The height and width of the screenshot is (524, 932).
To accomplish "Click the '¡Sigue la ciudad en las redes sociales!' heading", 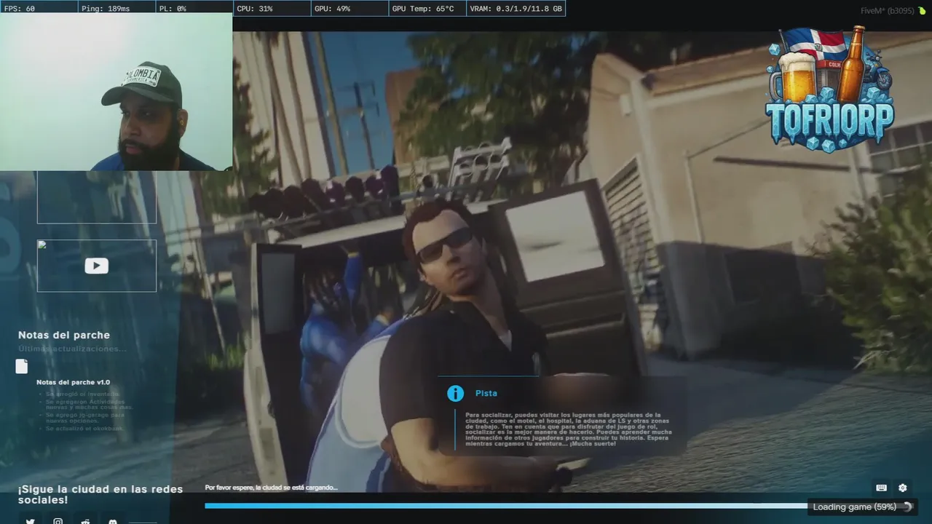I will click(100, 494).
